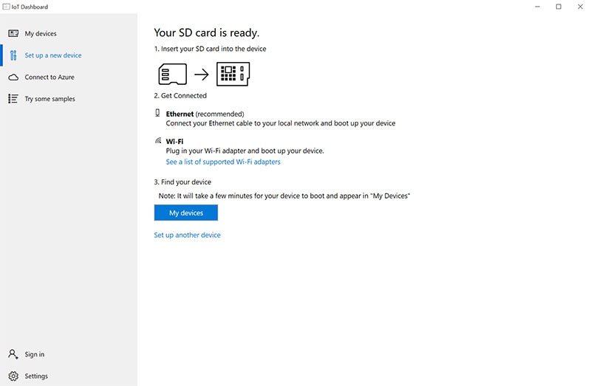Open Try some samples section
The height and width of the screenshot is (386, 591).
(x=50, y=99)
